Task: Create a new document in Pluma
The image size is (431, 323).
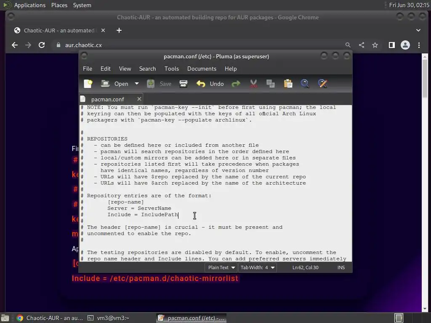Action: click(x=88, y=84)
